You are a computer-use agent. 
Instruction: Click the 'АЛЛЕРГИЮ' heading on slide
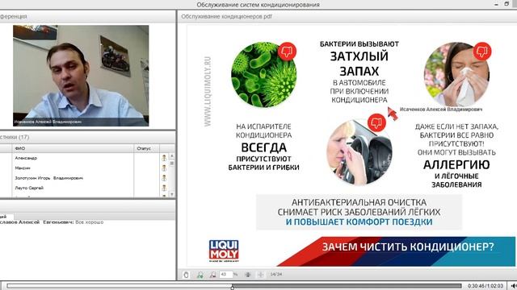(x=456, y=164)
